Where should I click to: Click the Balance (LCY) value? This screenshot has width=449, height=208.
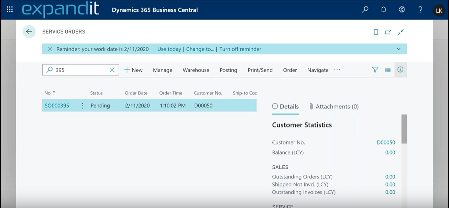tap(390, 152)
